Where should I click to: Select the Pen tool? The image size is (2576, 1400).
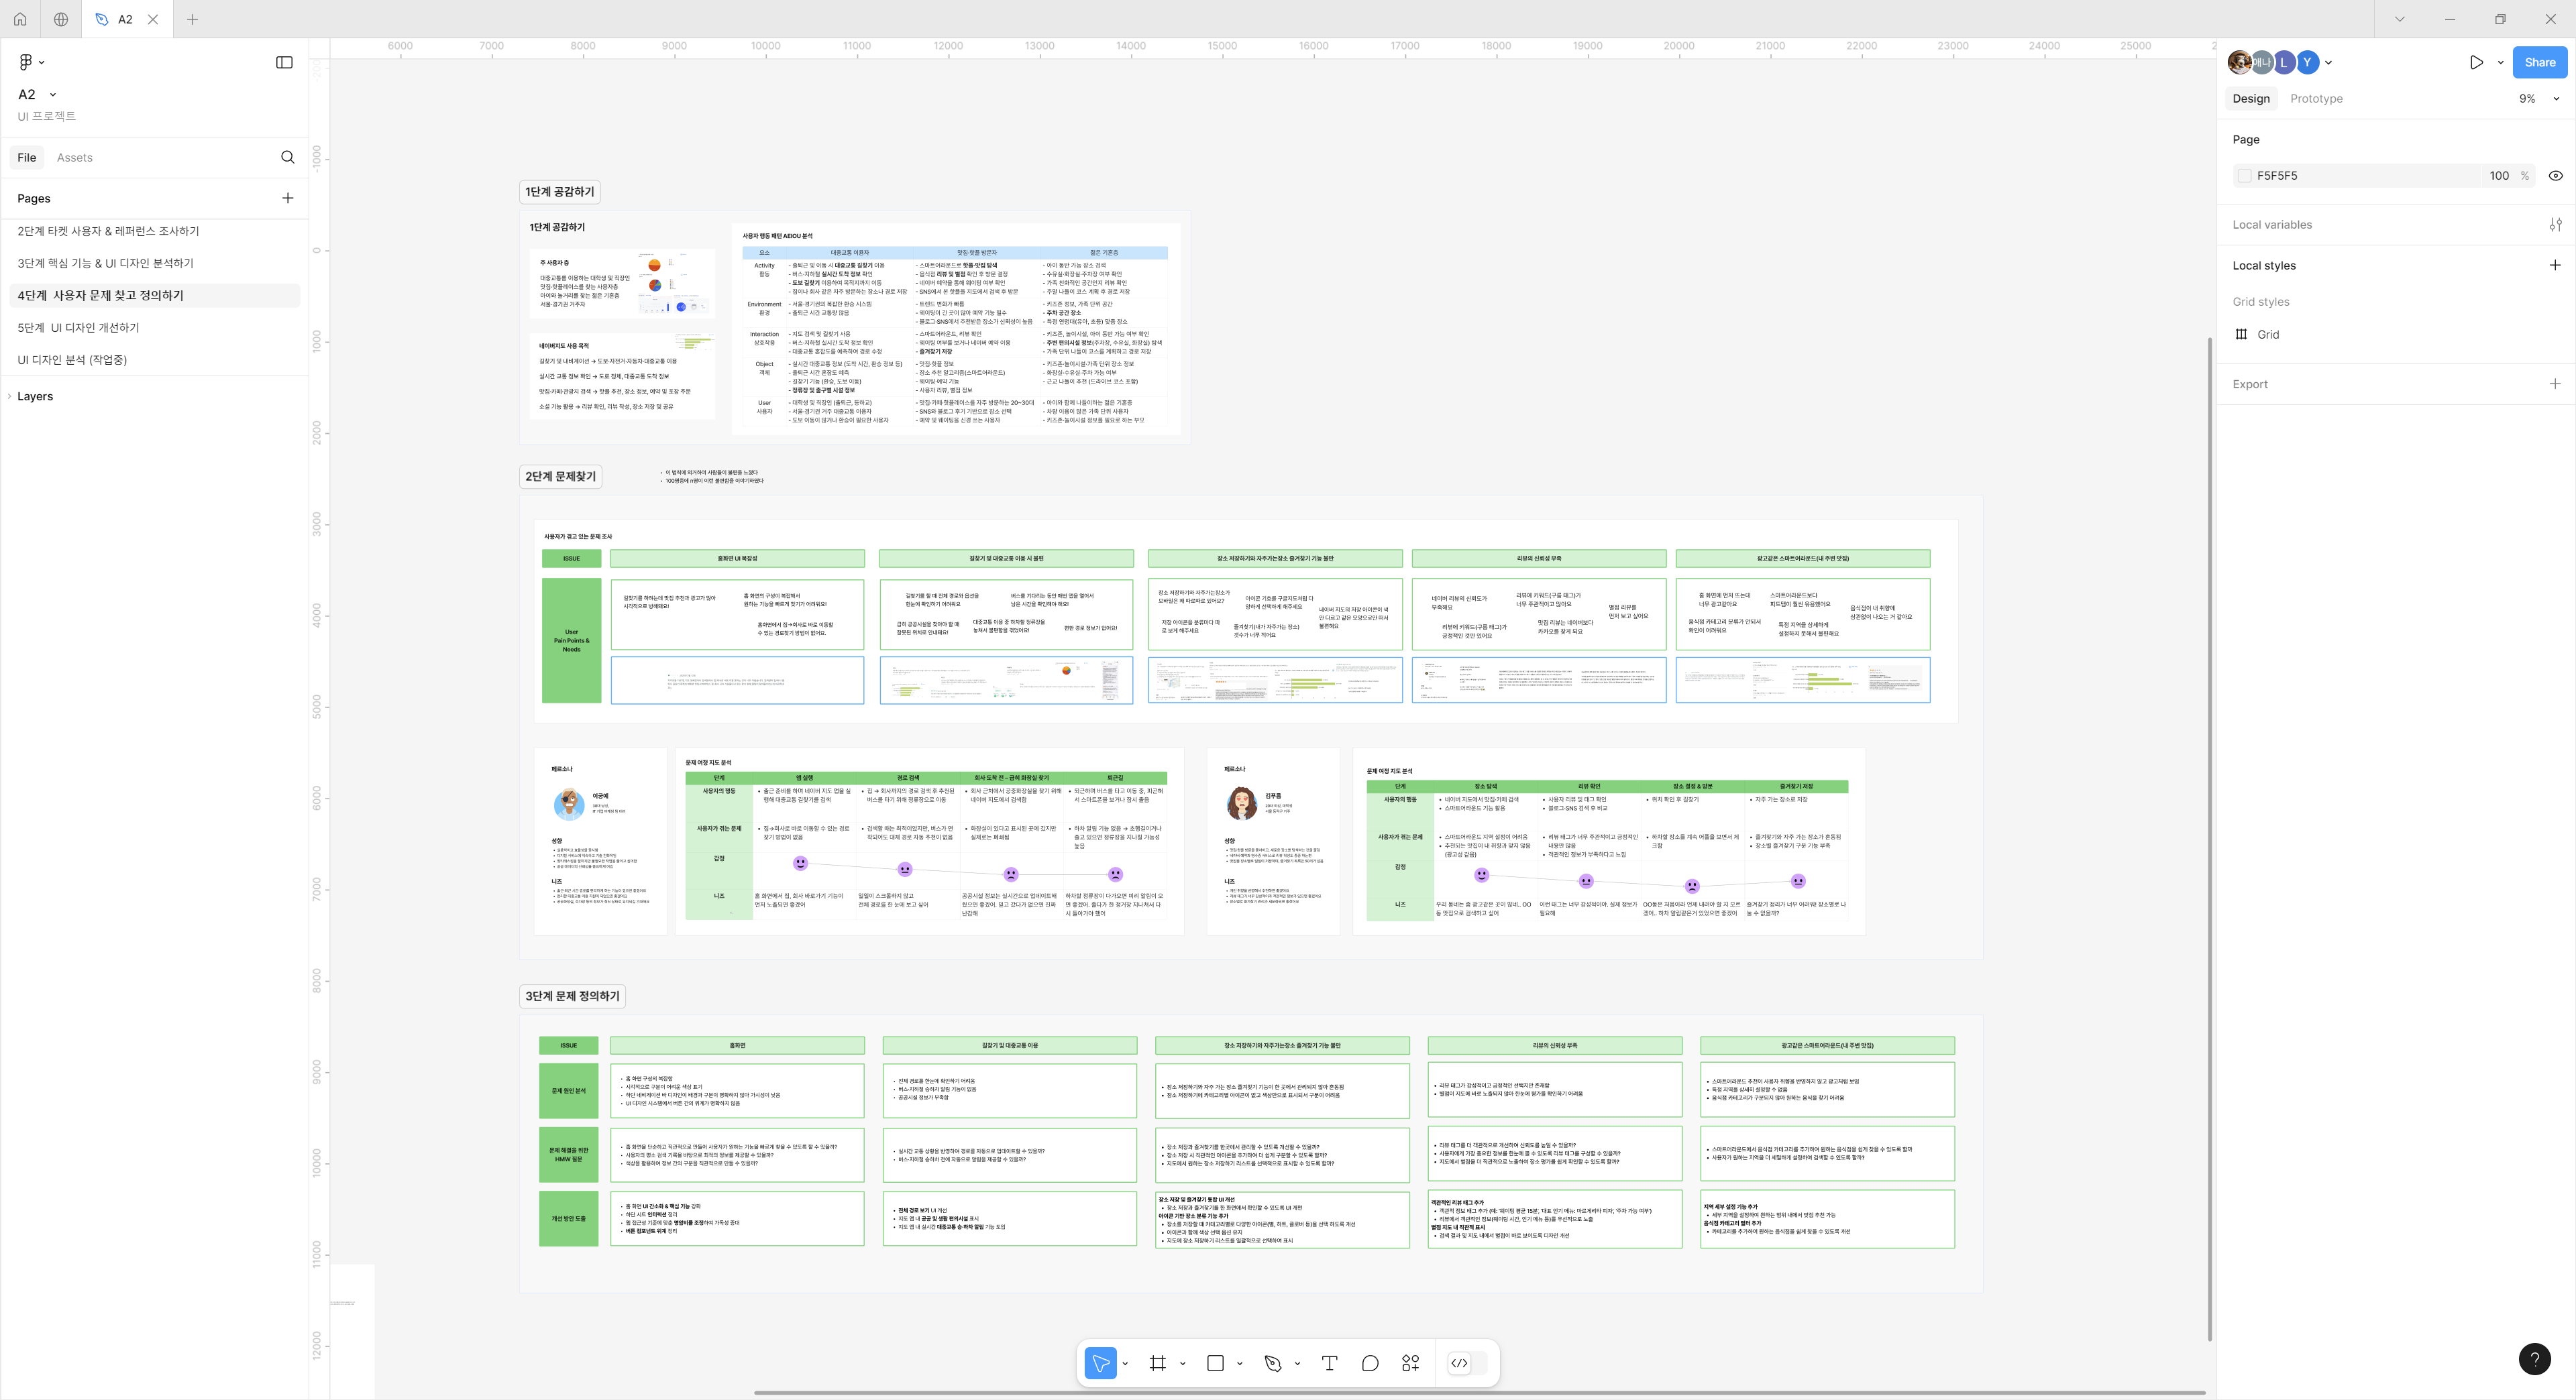(1272, 1363)
